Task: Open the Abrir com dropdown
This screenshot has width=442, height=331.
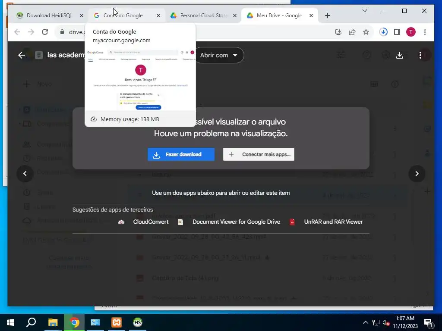Action: 219,55
